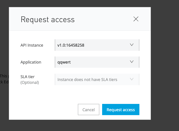The width and height of the screenshot is (179, 131).
Task: Submit with the blue Request access button
Action: (x=121, y=110)
